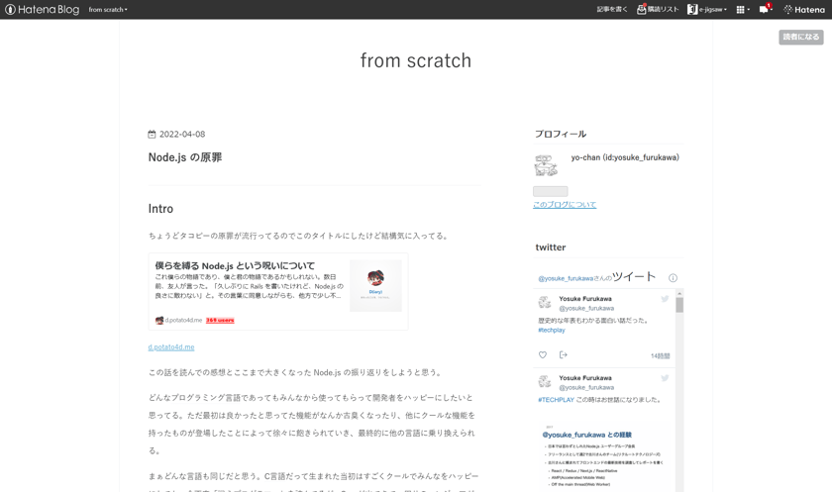Expand the from scratch blog dropdown
Viewport: 832px width, 492px height.
click(x=108, y=10)
